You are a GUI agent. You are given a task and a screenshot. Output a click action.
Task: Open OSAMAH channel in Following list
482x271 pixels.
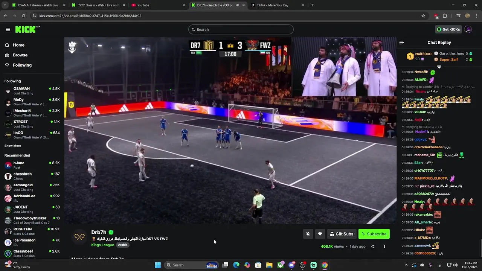32,91
